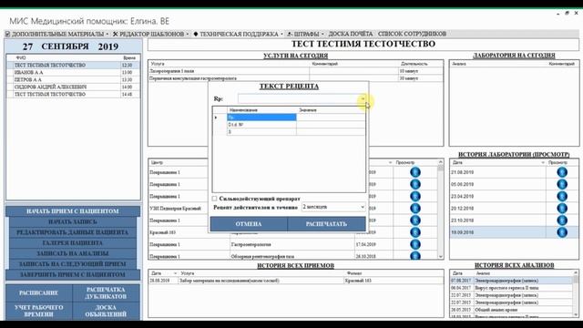
Task: Select patient ПЕТРОВ А А
Action: 73,80
